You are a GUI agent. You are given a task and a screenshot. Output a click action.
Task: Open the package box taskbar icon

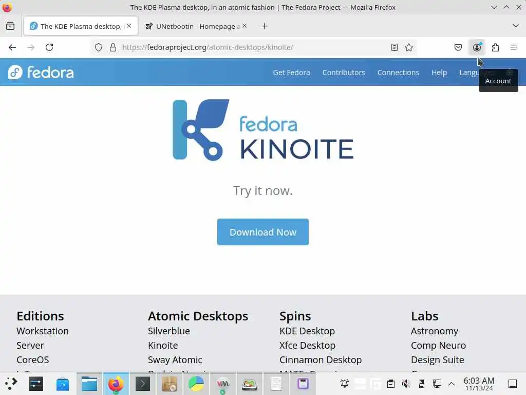170,384
